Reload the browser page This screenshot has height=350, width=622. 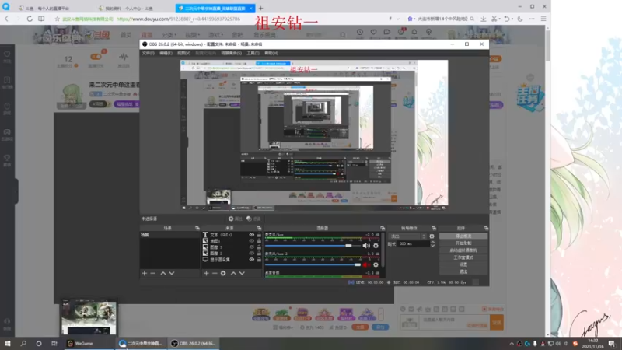[30, 19]
